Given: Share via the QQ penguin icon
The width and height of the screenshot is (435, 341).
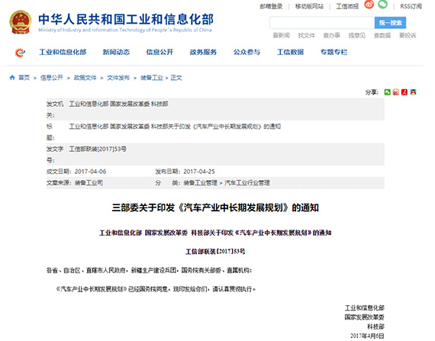Looking at the screenshot, I should point(413,92).
